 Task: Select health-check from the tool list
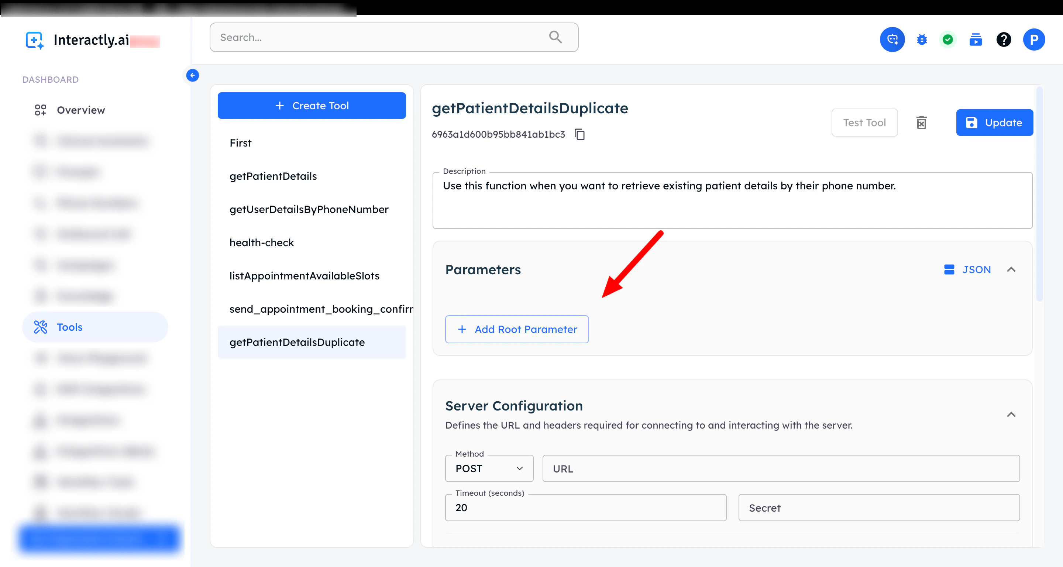click(x=262, y=243)
